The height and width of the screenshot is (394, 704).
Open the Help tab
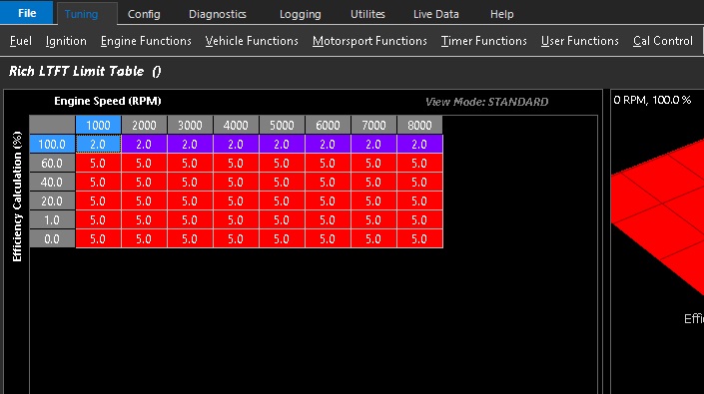501,14
